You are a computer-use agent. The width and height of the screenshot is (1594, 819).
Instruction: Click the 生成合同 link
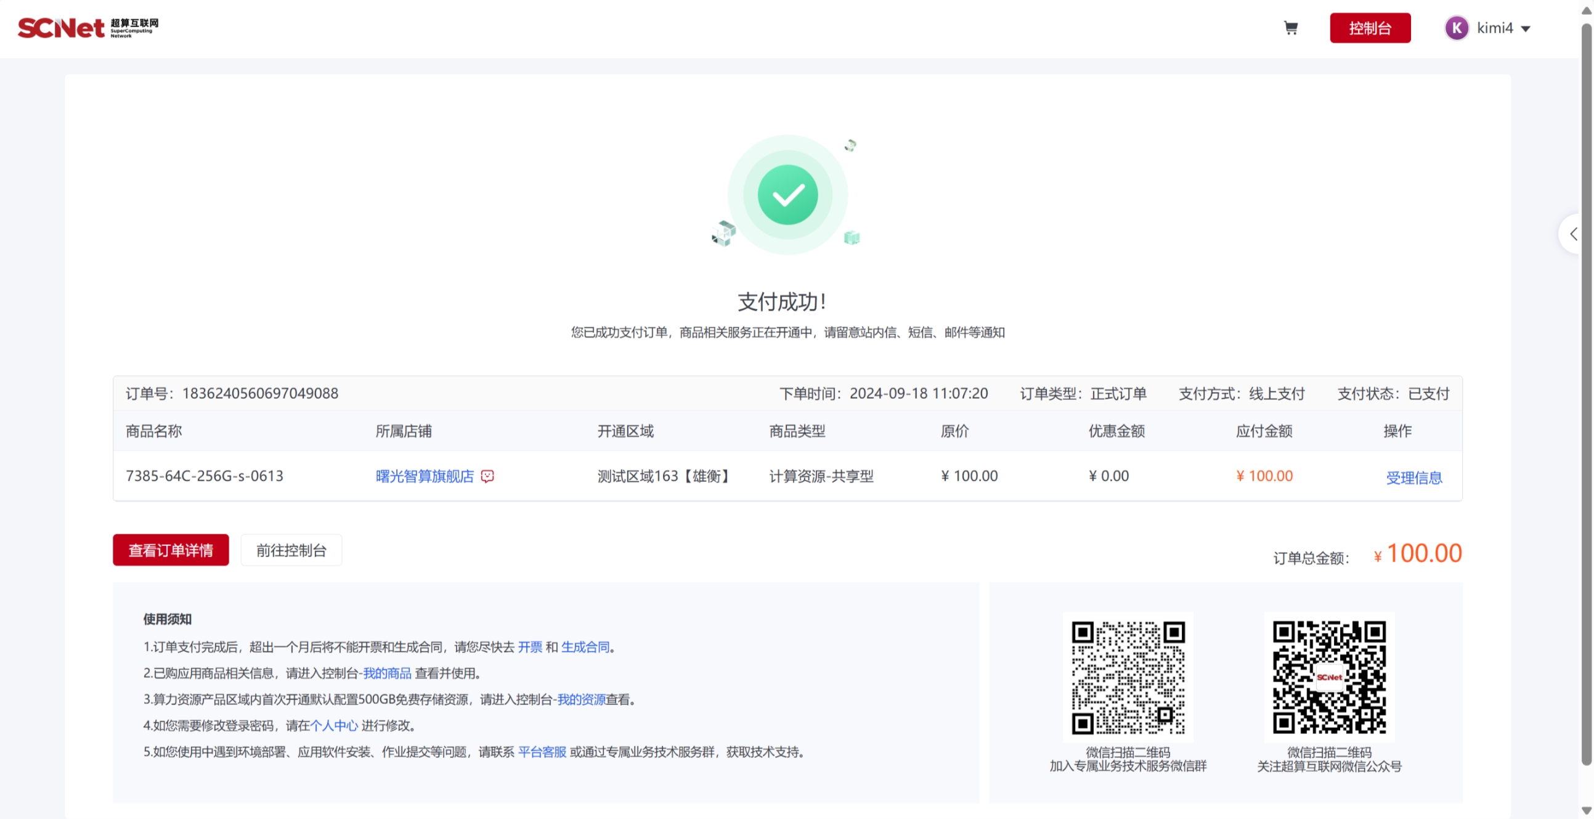(585, 647)
